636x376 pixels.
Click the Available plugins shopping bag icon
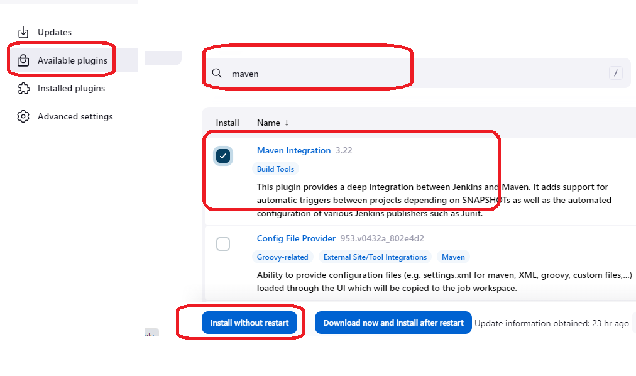pyautogui.click(x=23, y=60)
